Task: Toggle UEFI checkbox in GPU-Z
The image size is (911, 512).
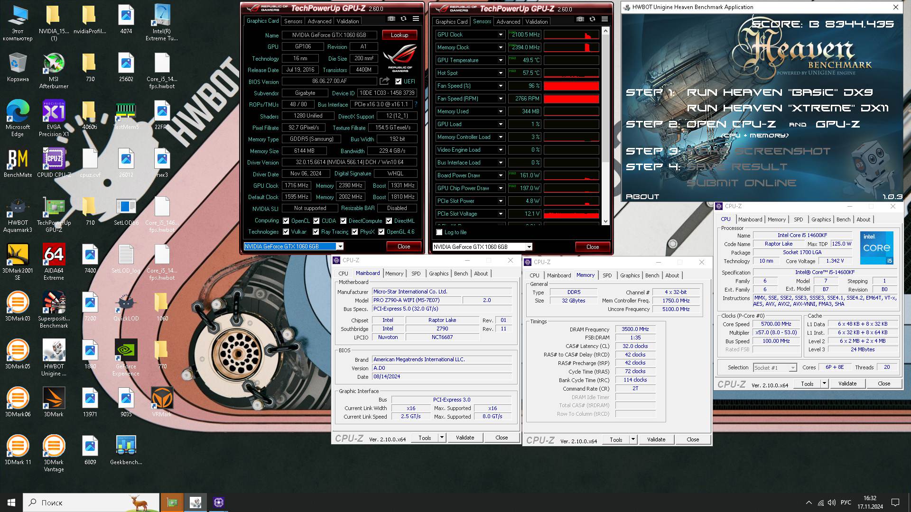Action: tap(398, 82)
